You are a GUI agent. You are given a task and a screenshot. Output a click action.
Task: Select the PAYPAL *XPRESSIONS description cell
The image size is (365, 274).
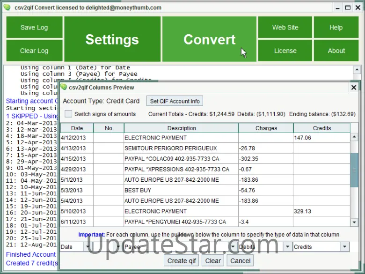(181, 169)
